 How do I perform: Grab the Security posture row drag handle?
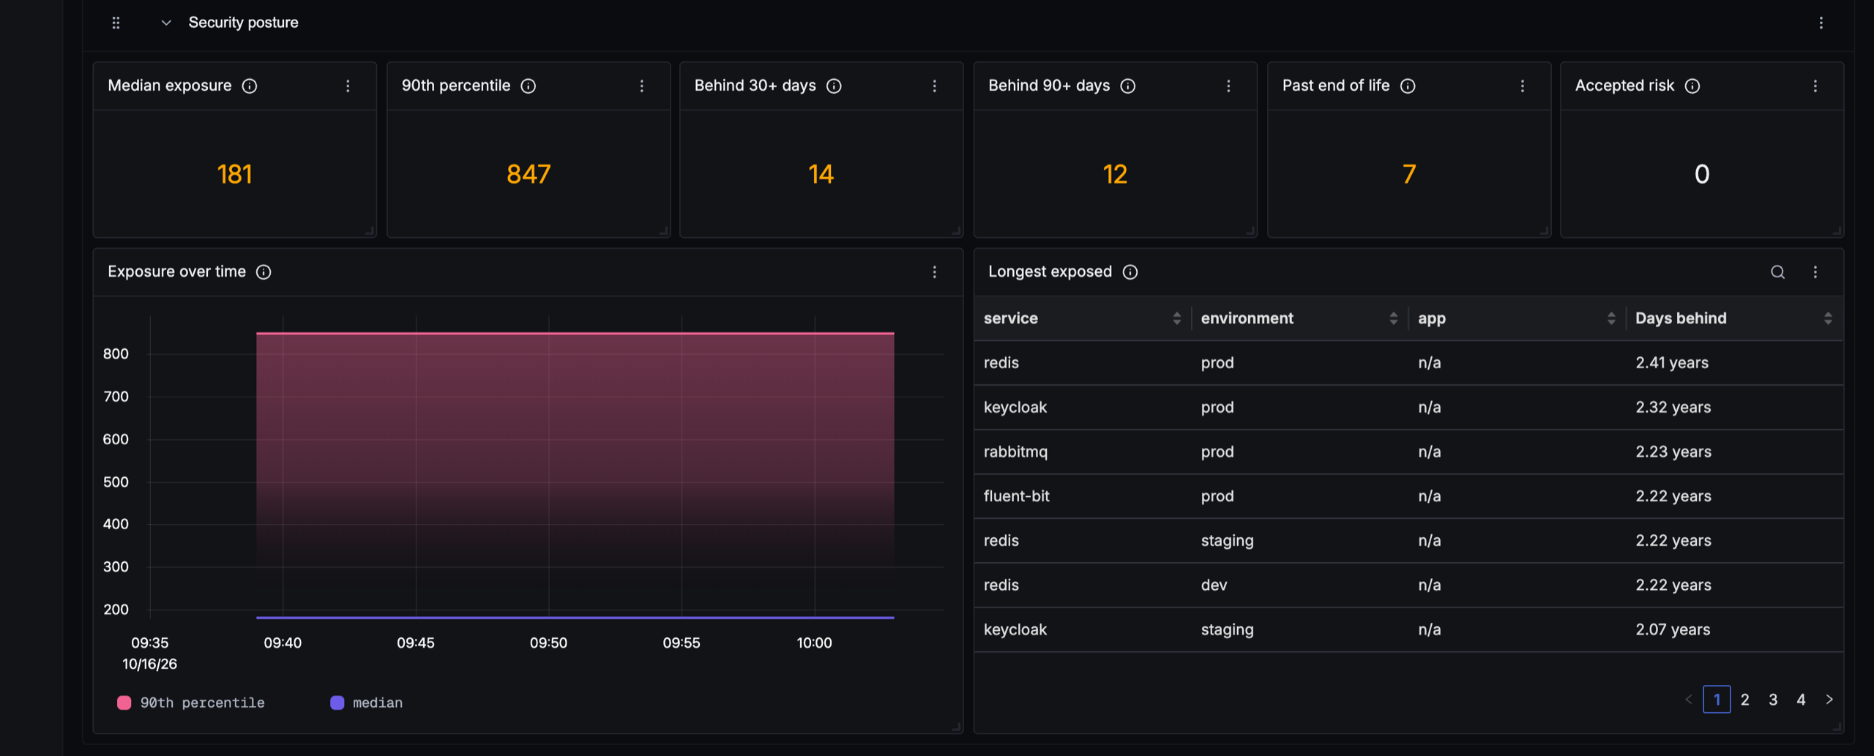tap(116, 23)
